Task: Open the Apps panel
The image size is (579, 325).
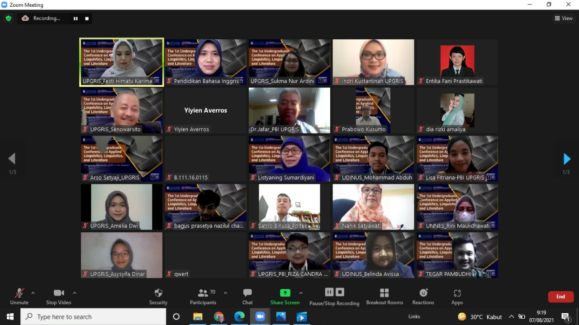Action: [x=457, y=297]
